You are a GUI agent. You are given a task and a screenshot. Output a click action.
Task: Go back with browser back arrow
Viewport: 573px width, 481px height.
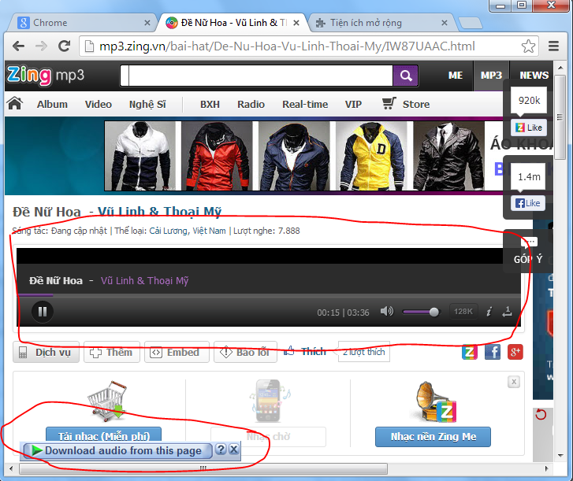[x=18, y=46]
